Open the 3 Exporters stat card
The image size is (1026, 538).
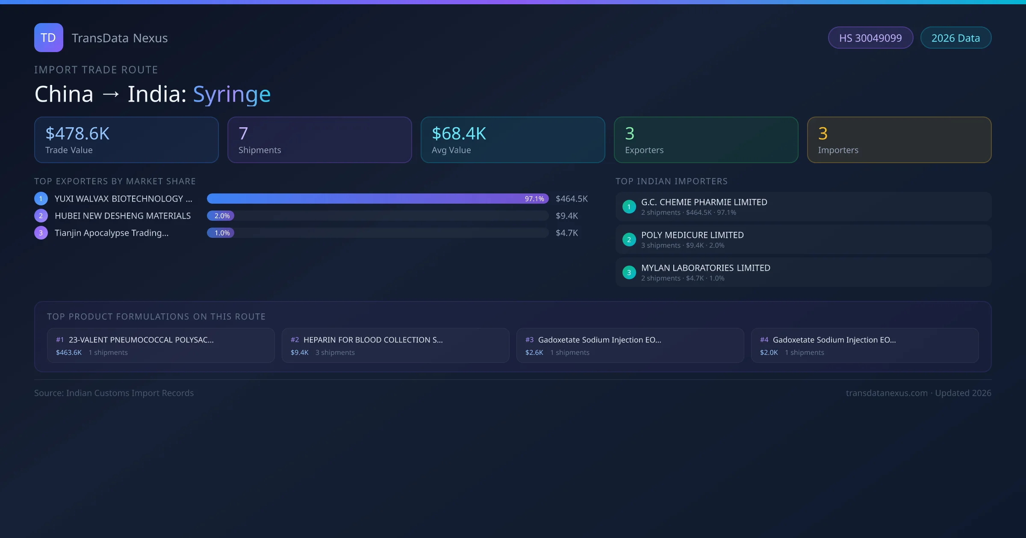(706, 140)
